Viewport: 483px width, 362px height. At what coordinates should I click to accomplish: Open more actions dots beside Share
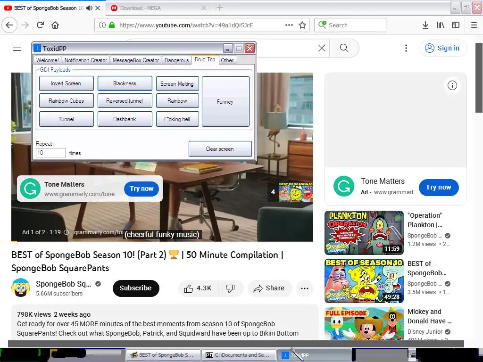[305, 288]
